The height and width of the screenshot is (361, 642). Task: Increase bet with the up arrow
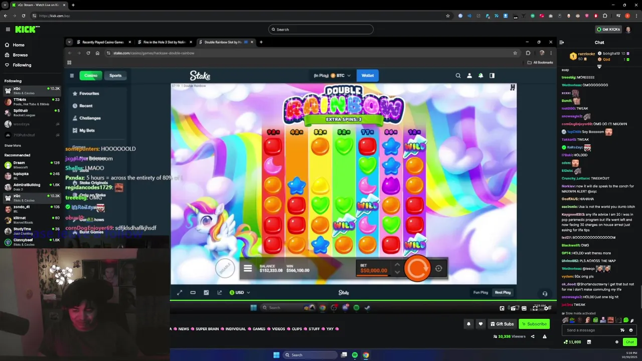397,265
